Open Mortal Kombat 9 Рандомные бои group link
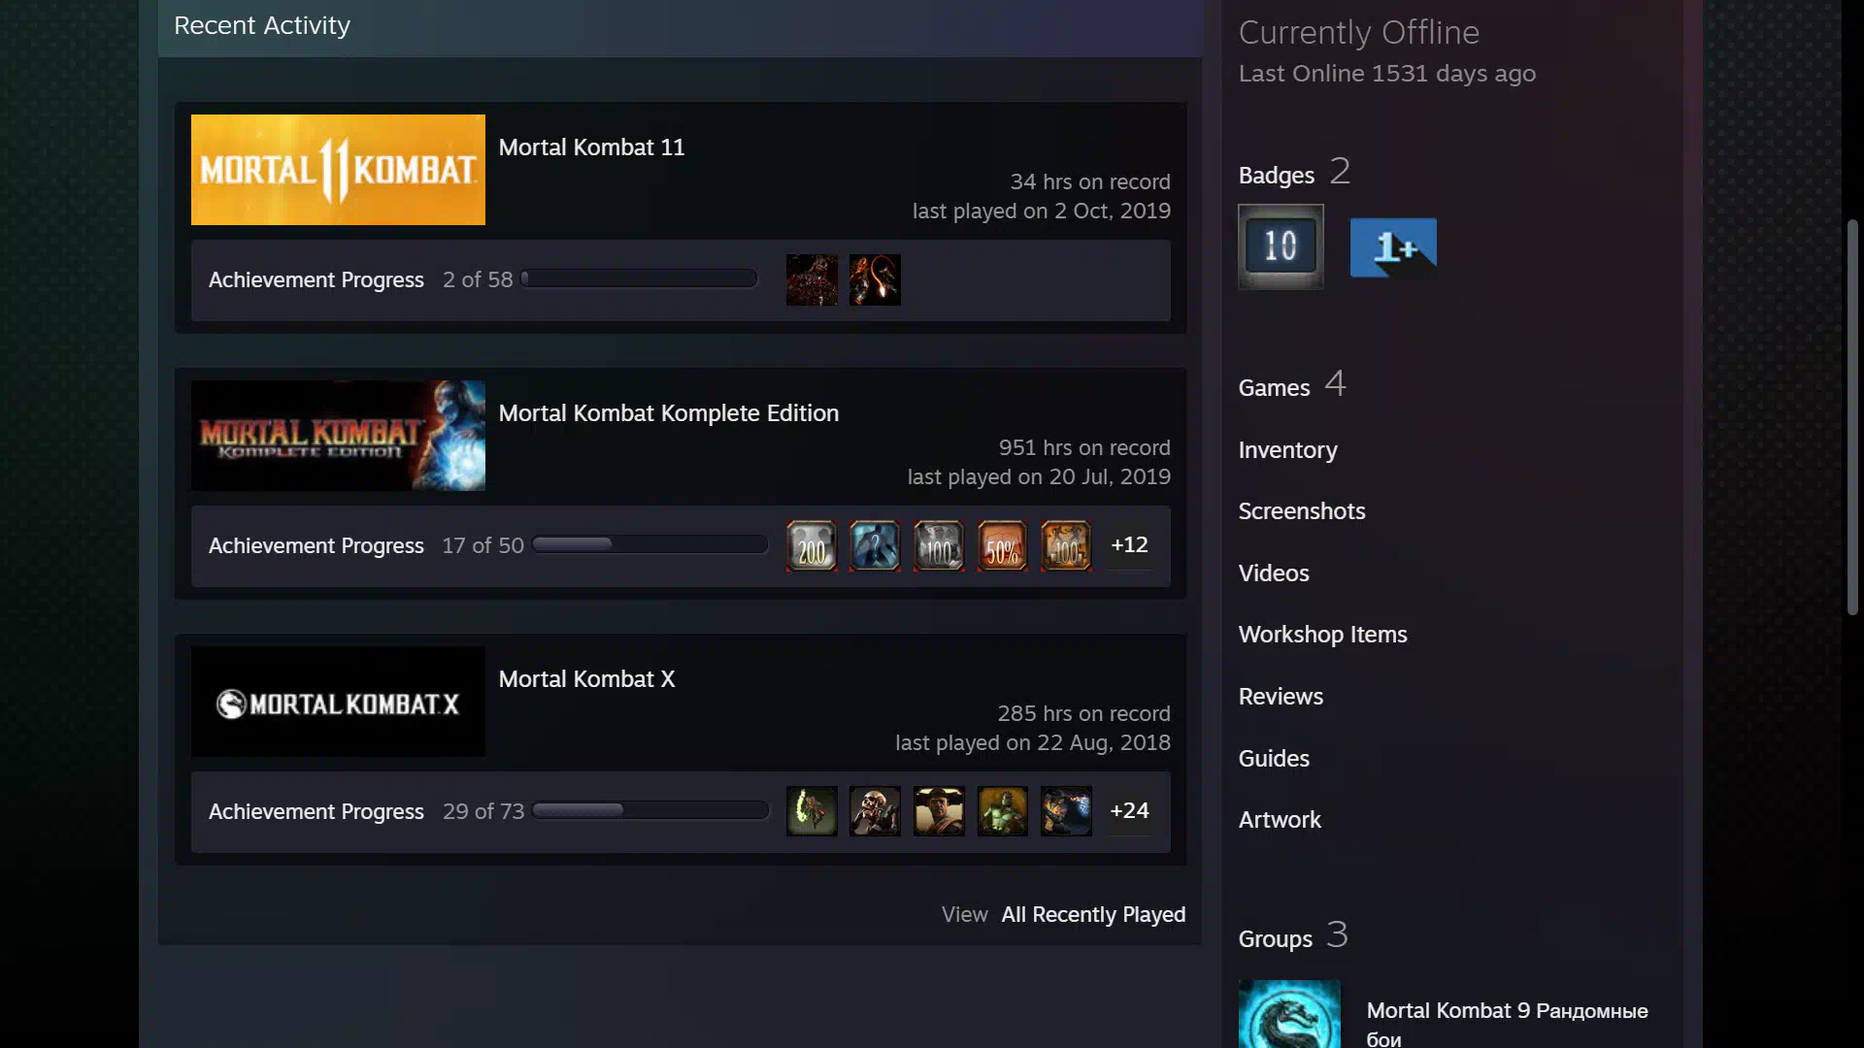Viewport: 1864px width, 1048px height. tap(1507, 1025)
